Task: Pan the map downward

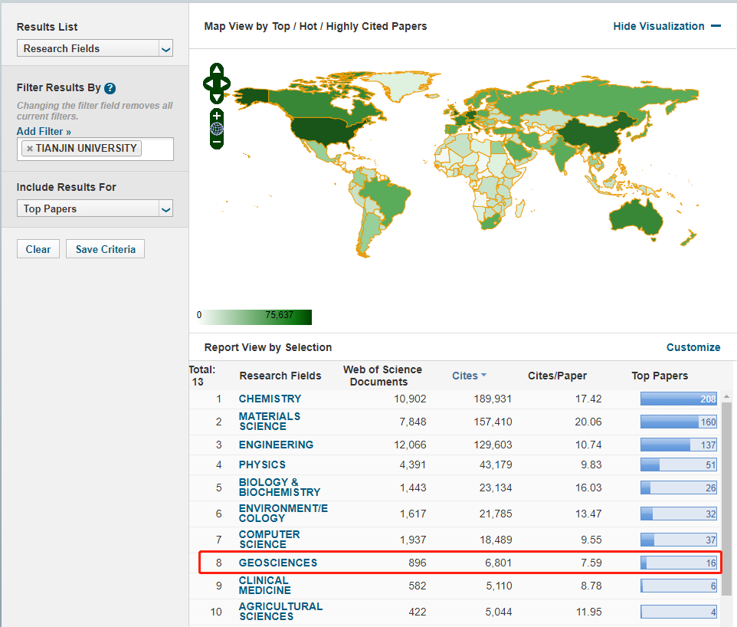Action: (x=217, y=97)
